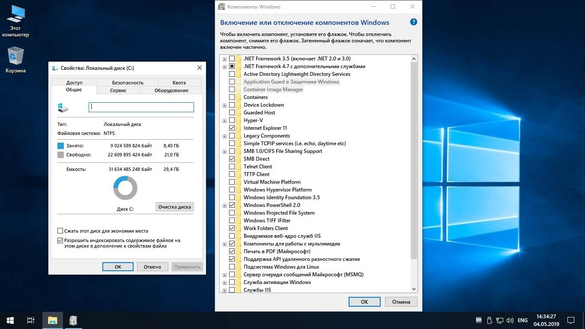
Task: Enable Подсистема Windows для Linux checkbox
Action: point(232,267)
